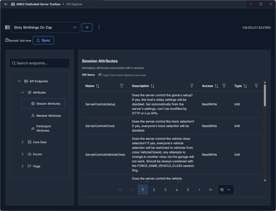
Task: Sort table by Access column
Action: 216,86
